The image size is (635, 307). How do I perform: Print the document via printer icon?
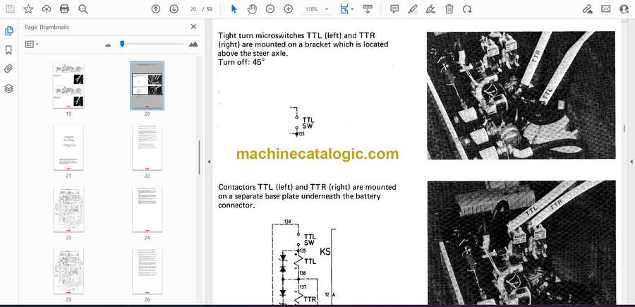point(64,9)
